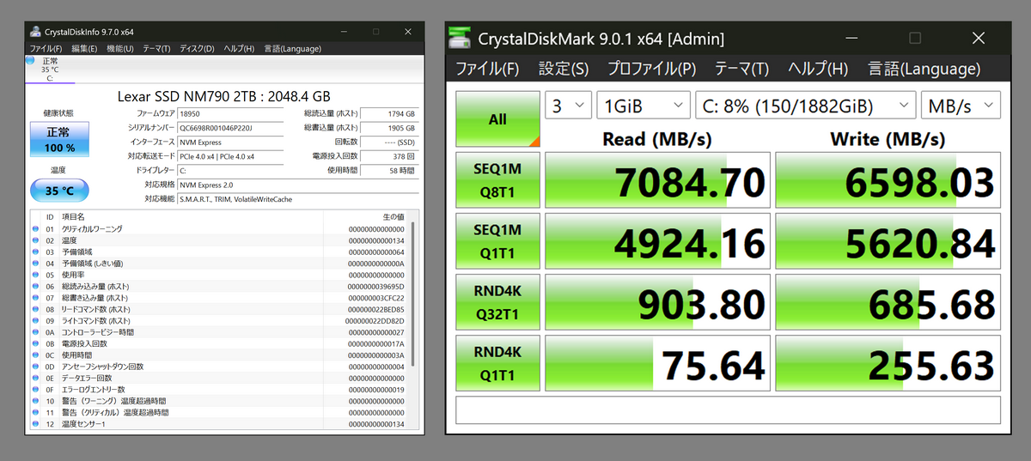Click the All benchmark button

pyautogui.click(x=497, y=119)
